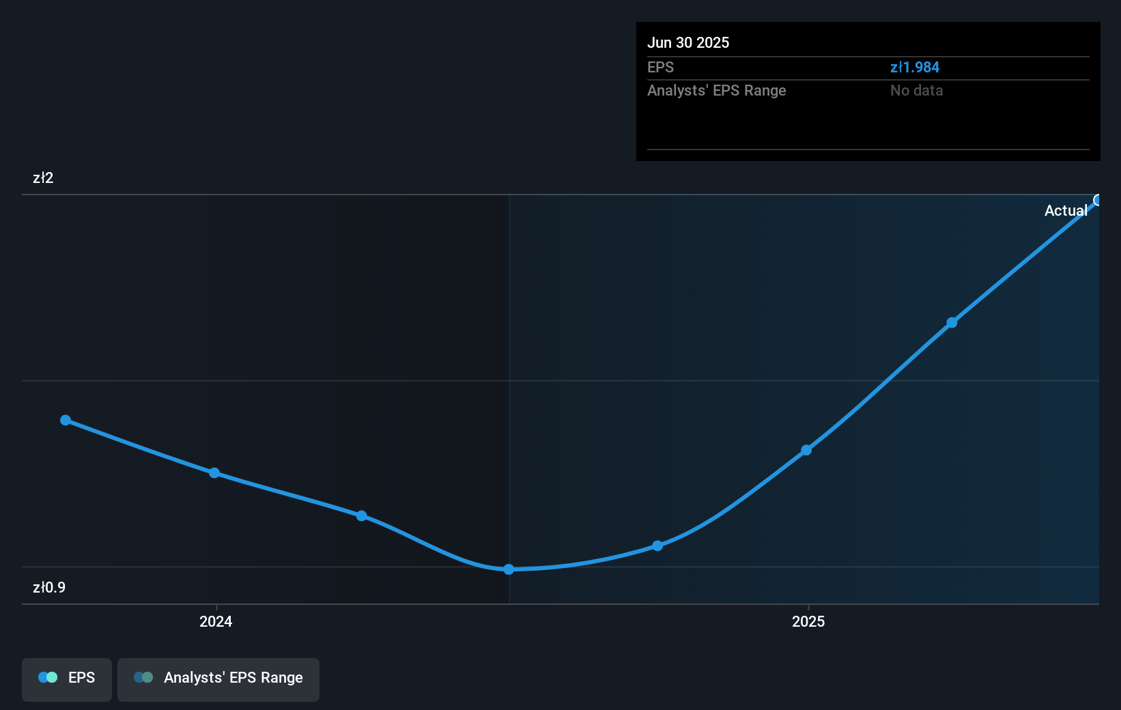Click the EPS row label in tooltip
Viewport: 1121px width, 710px height.
pyautogui.click(x=660, y=67)
